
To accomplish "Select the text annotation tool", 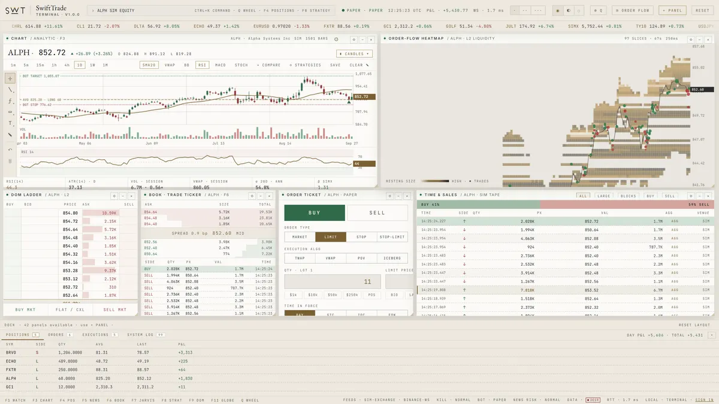I will pos(10,123).
